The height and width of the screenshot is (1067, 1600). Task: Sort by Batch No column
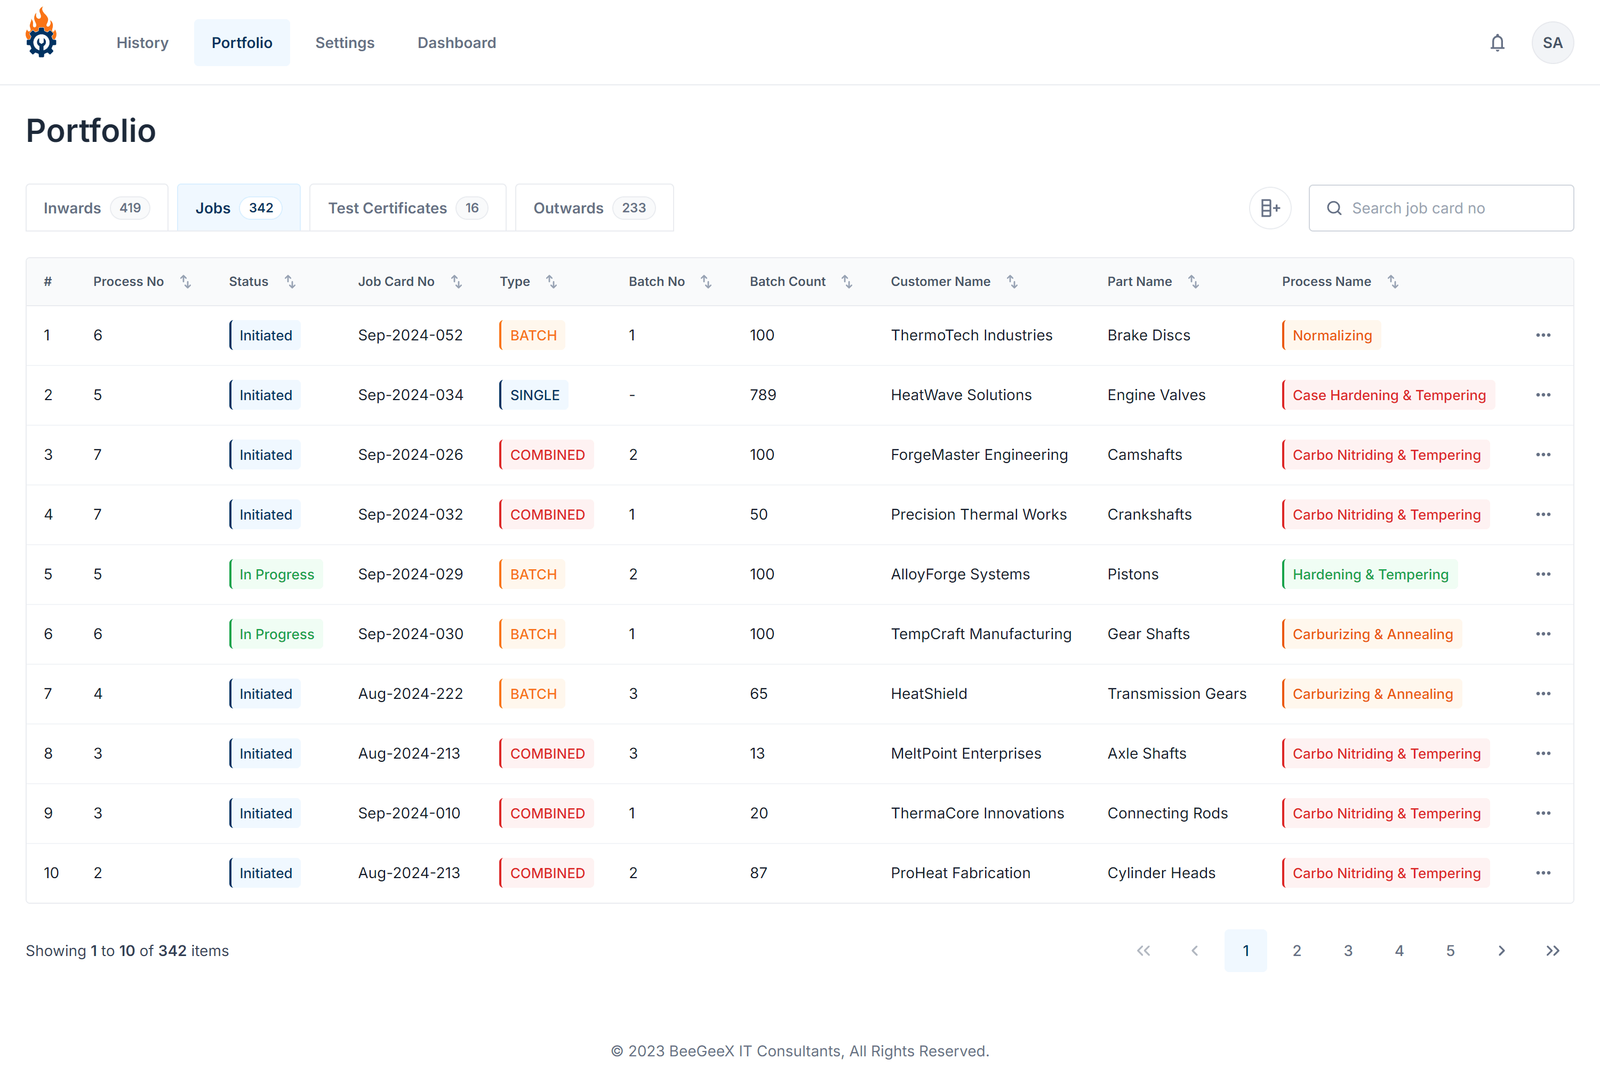point(706,282)
